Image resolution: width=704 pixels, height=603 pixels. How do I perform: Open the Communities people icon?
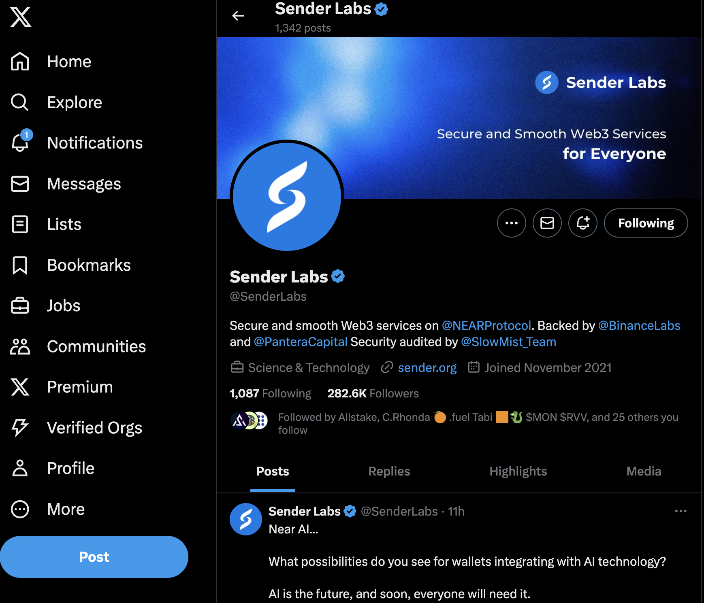click(20, 346)
